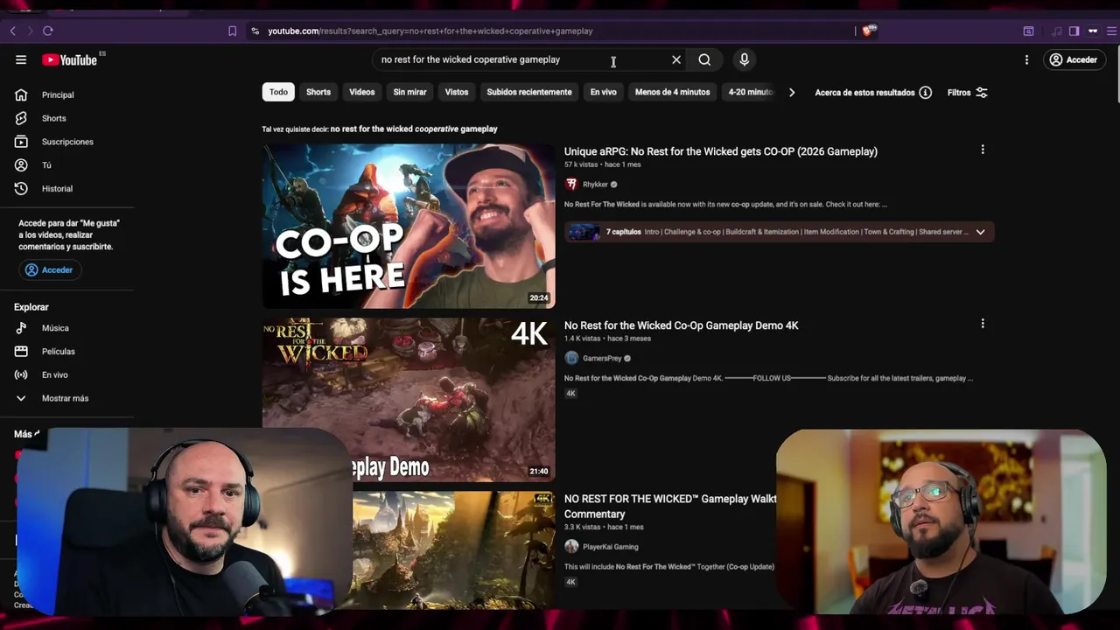
Task: Open the 4K gameplay demo thumbnail
Action: click(409, 400)
